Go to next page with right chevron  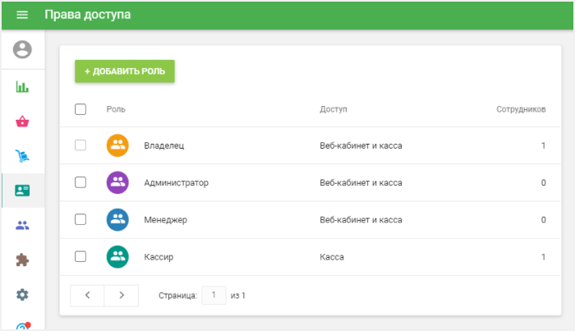coord(121,295)
